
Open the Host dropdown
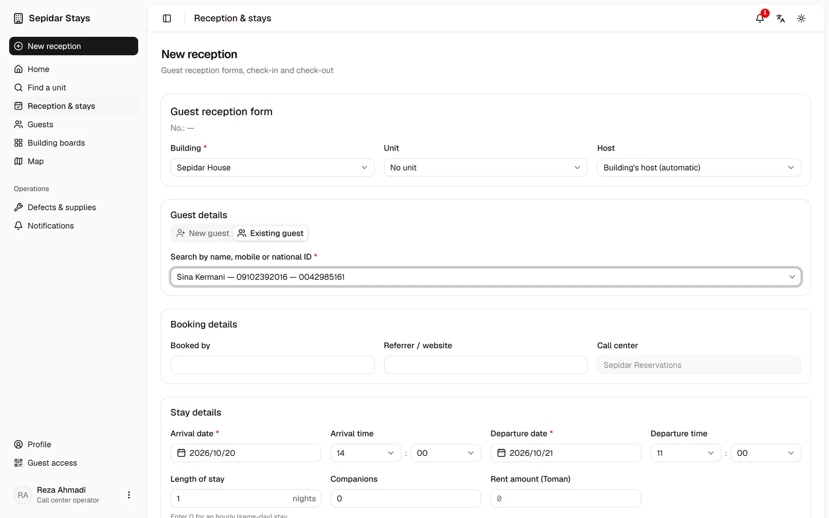(x=699, y=168)
